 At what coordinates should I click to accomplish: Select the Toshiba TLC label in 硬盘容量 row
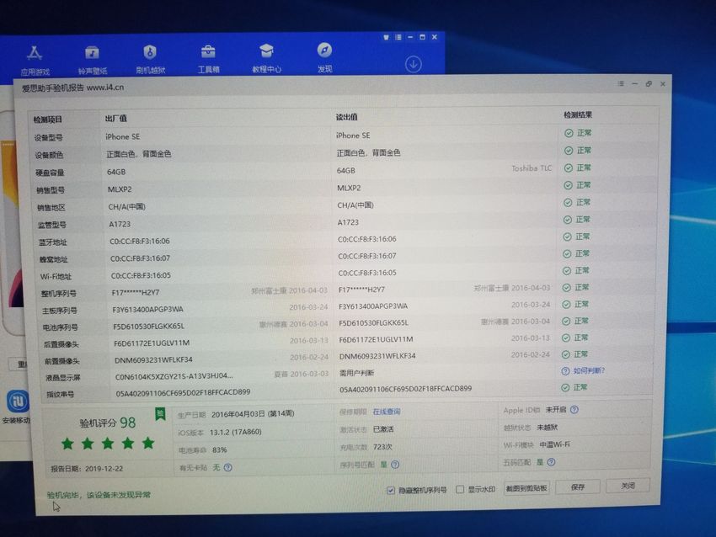pyautogui.click(x=532, y=168)
